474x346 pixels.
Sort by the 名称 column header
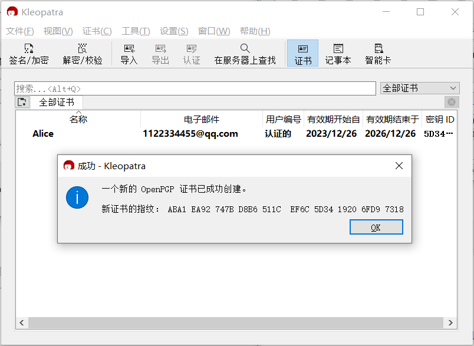click(78, 120)
